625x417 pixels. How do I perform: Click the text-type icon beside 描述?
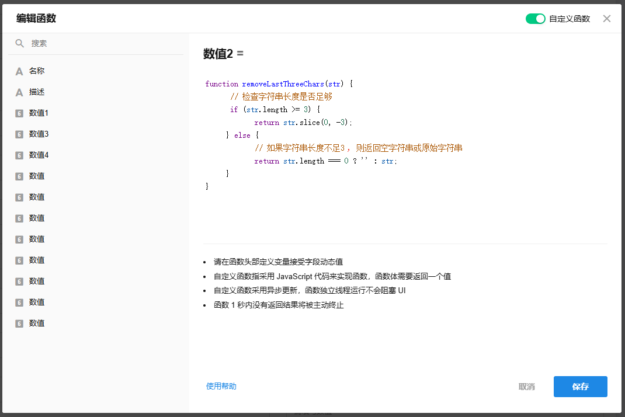pyautogui.click(x=19, y=92)
